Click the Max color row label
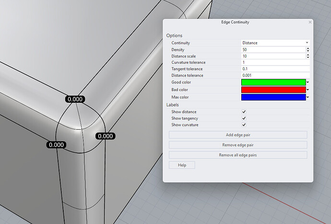Image resolution: width=331 pixels, height=224 pixels. point(180,97)
